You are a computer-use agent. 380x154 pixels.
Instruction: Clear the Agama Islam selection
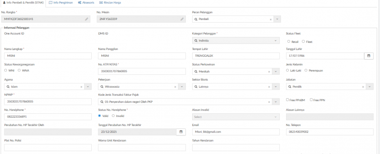point(81,87)
